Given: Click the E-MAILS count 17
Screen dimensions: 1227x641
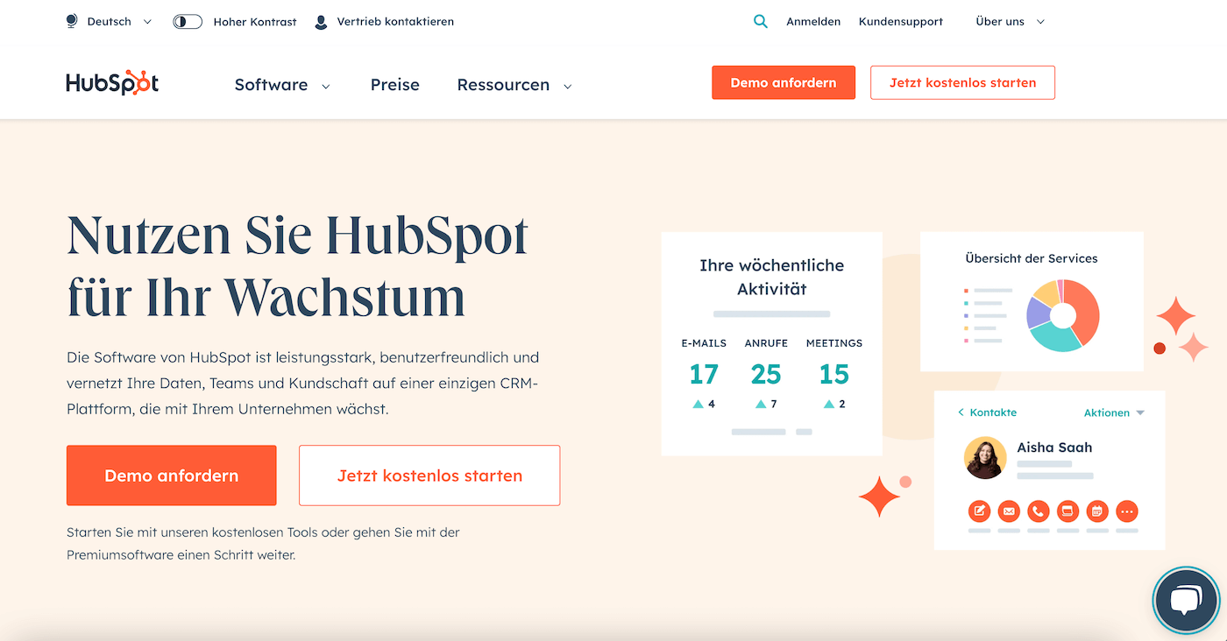Looking at the screenshot, I should pyautogui.click(x=704, y=375).
